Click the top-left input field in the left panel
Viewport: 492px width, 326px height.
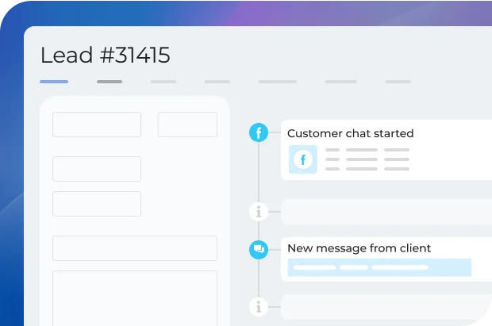97,125
